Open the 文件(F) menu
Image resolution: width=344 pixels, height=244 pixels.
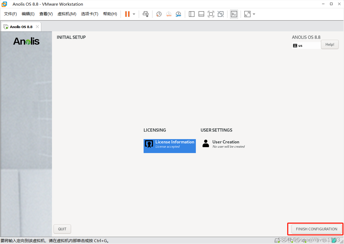[x=10, y=14]
